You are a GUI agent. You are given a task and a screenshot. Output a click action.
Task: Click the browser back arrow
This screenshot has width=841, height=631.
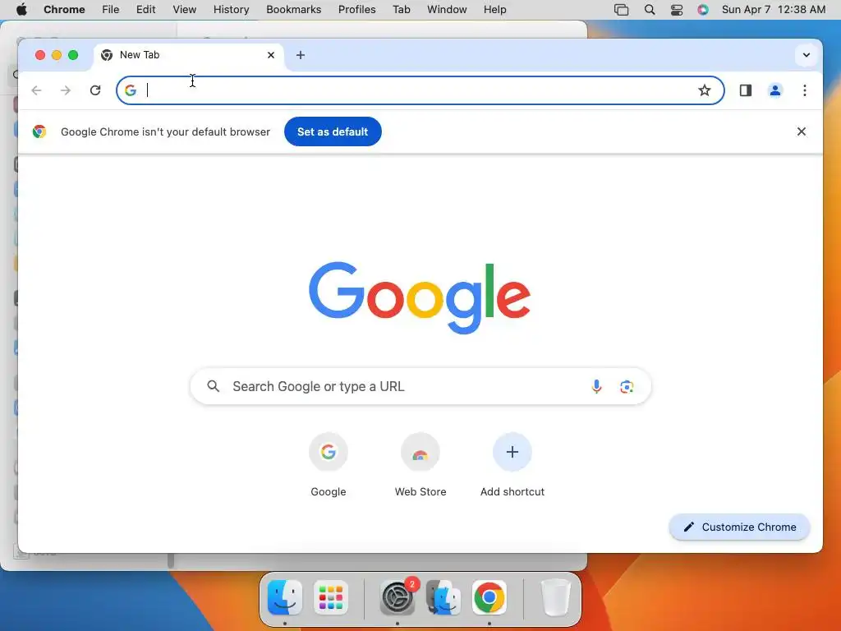click(36, 90)
